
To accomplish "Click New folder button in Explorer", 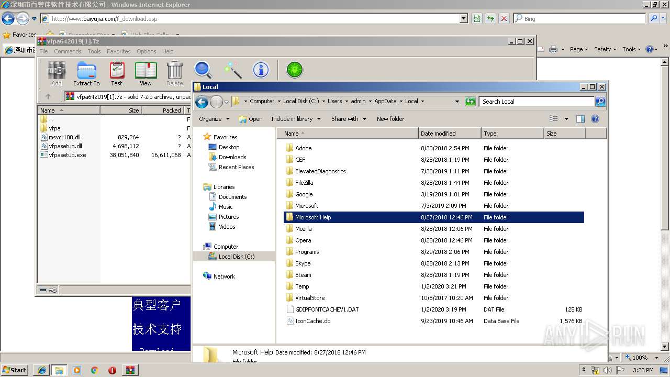I will click(x=390, y=119).
